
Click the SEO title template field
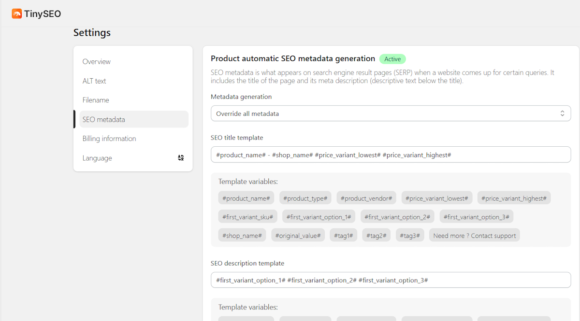(391, 154)
